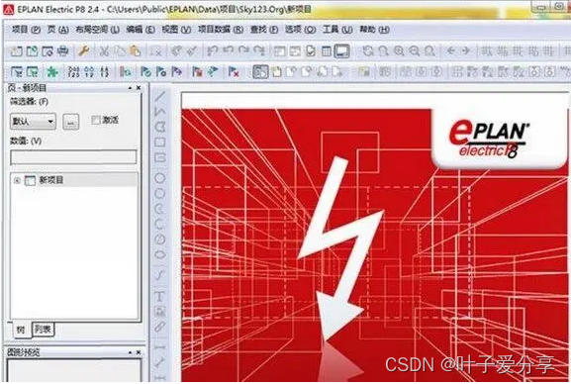571x384 pixels.
Task: Click the 数值 (V) input field
Action: click(73, 157)
